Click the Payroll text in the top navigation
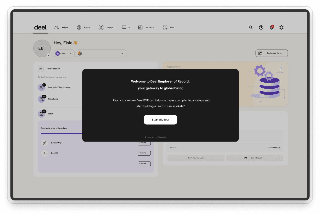 [x=87, y=27]
